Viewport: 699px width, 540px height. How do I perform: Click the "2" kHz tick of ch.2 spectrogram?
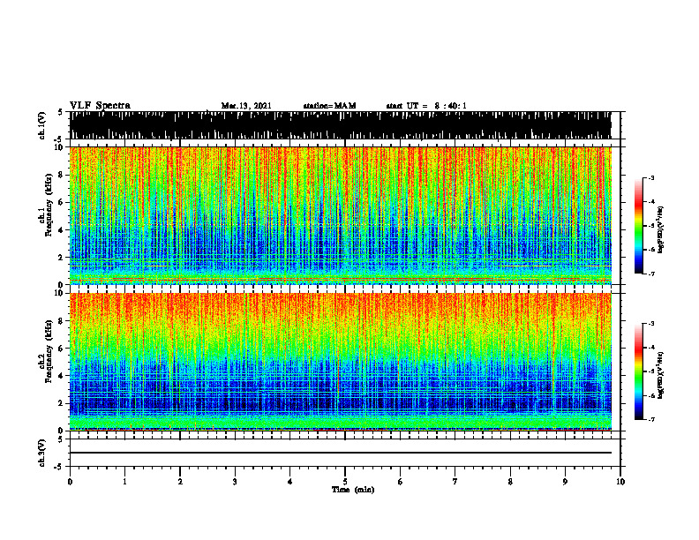click(x=63, y=403)
